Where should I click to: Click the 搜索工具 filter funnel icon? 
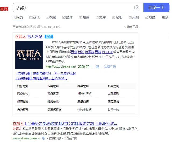[x=125, y=27]
